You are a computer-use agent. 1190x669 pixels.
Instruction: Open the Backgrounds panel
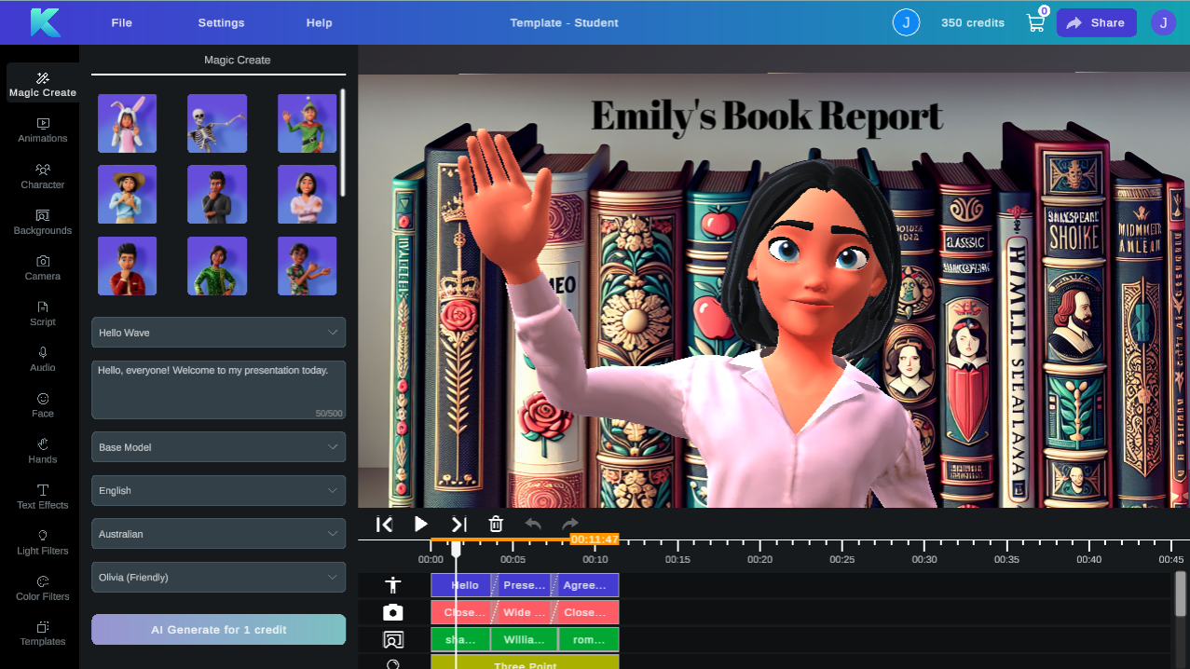pos(42,224)
